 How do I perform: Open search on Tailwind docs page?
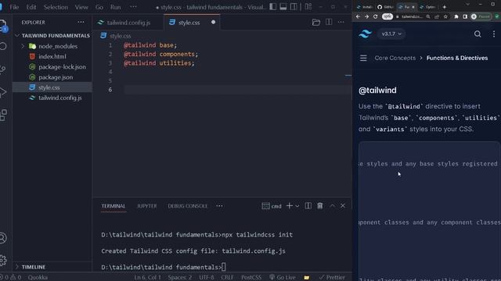coord(478,34)
